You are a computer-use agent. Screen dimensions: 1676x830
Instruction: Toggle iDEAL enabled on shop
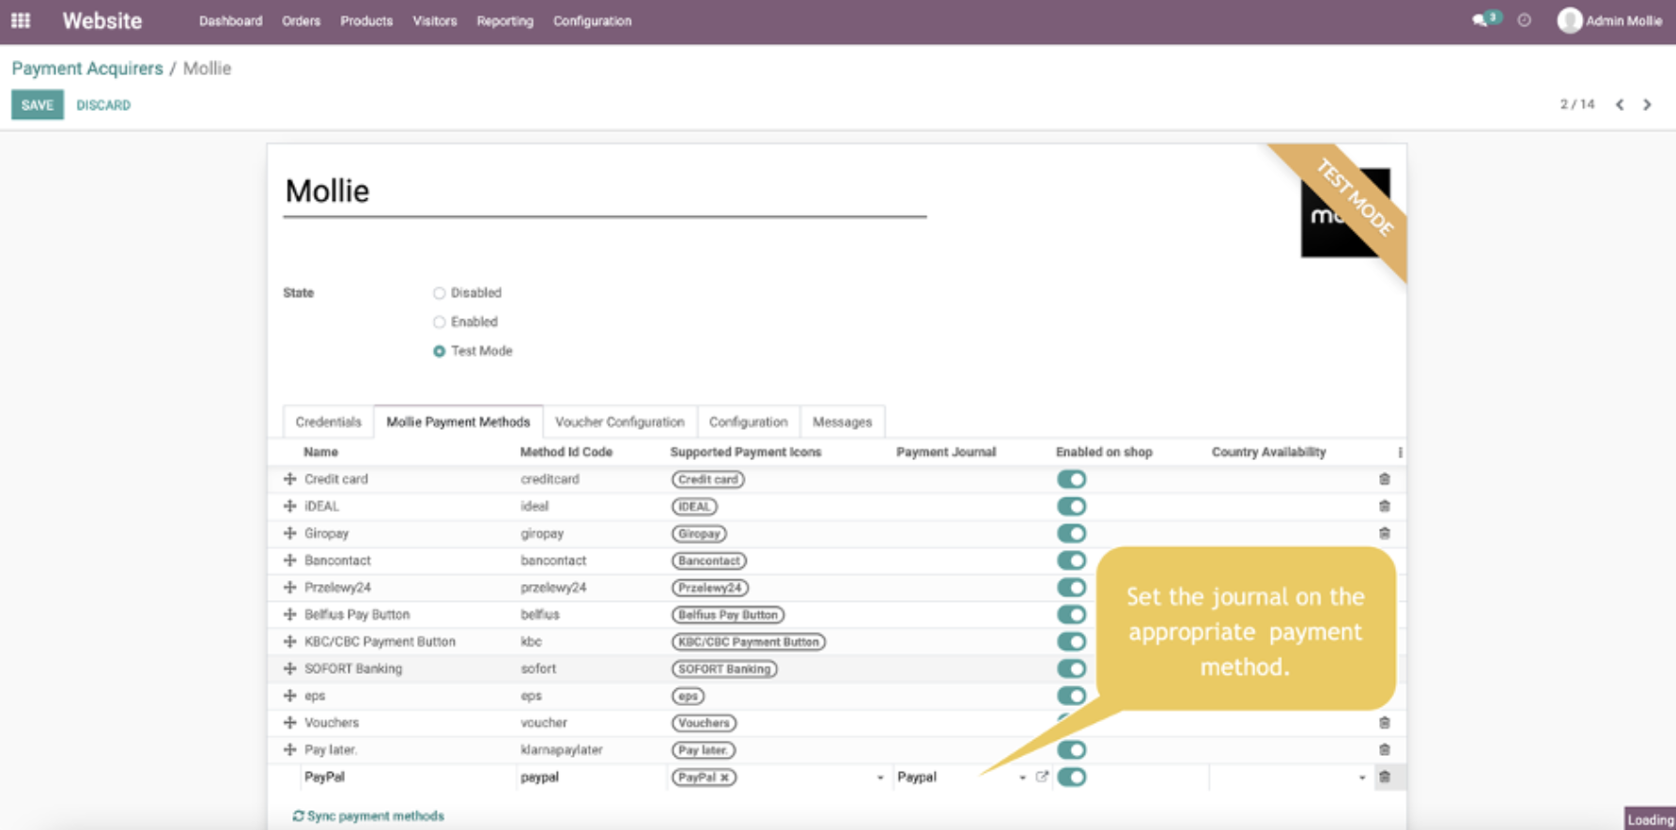1071,506
